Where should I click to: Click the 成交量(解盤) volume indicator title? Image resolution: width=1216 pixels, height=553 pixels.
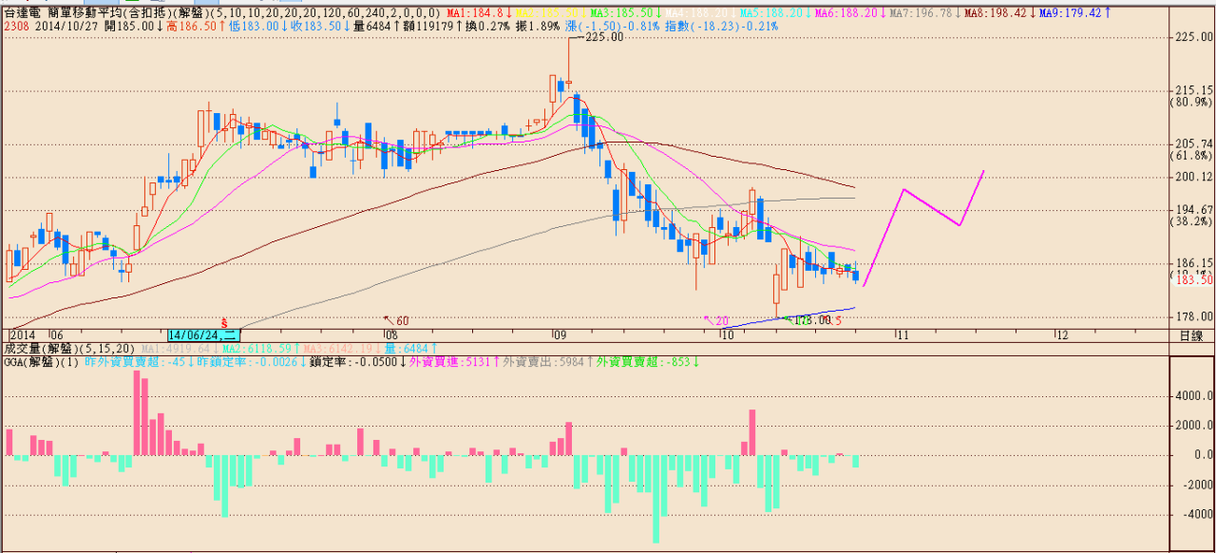point(41,349)
